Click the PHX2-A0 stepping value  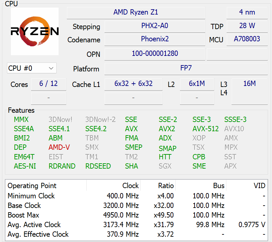(x=155, y=26)
